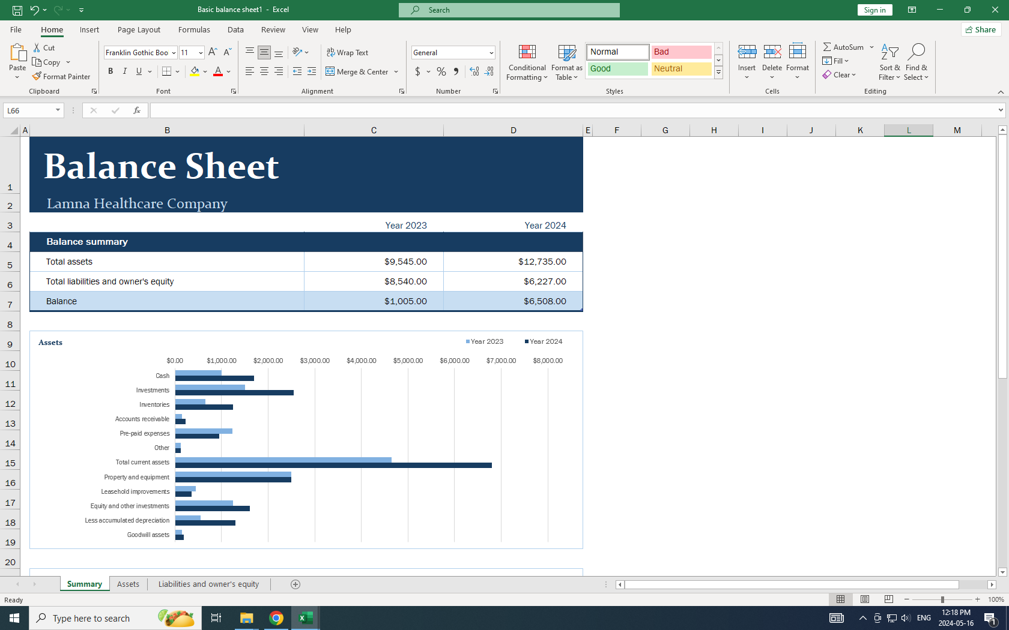Apply the Good cell style swatch

[617, 69]
